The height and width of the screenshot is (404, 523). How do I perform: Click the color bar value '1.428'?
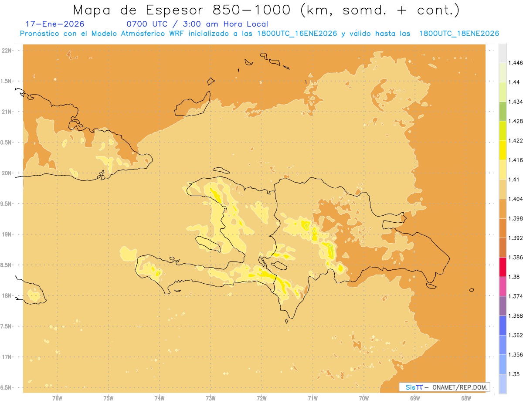point(515,121)
